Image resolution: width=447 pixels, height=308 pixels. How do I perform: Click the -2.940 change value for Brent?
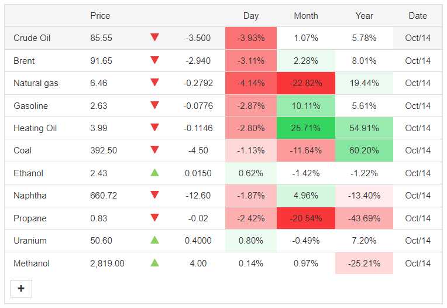coord(198,61)
